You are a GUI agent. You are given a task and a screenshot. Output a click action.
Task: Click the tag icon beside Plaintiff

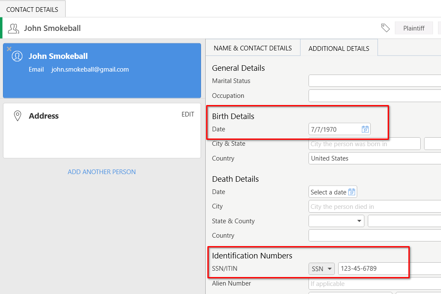click(x=385, y=28)
